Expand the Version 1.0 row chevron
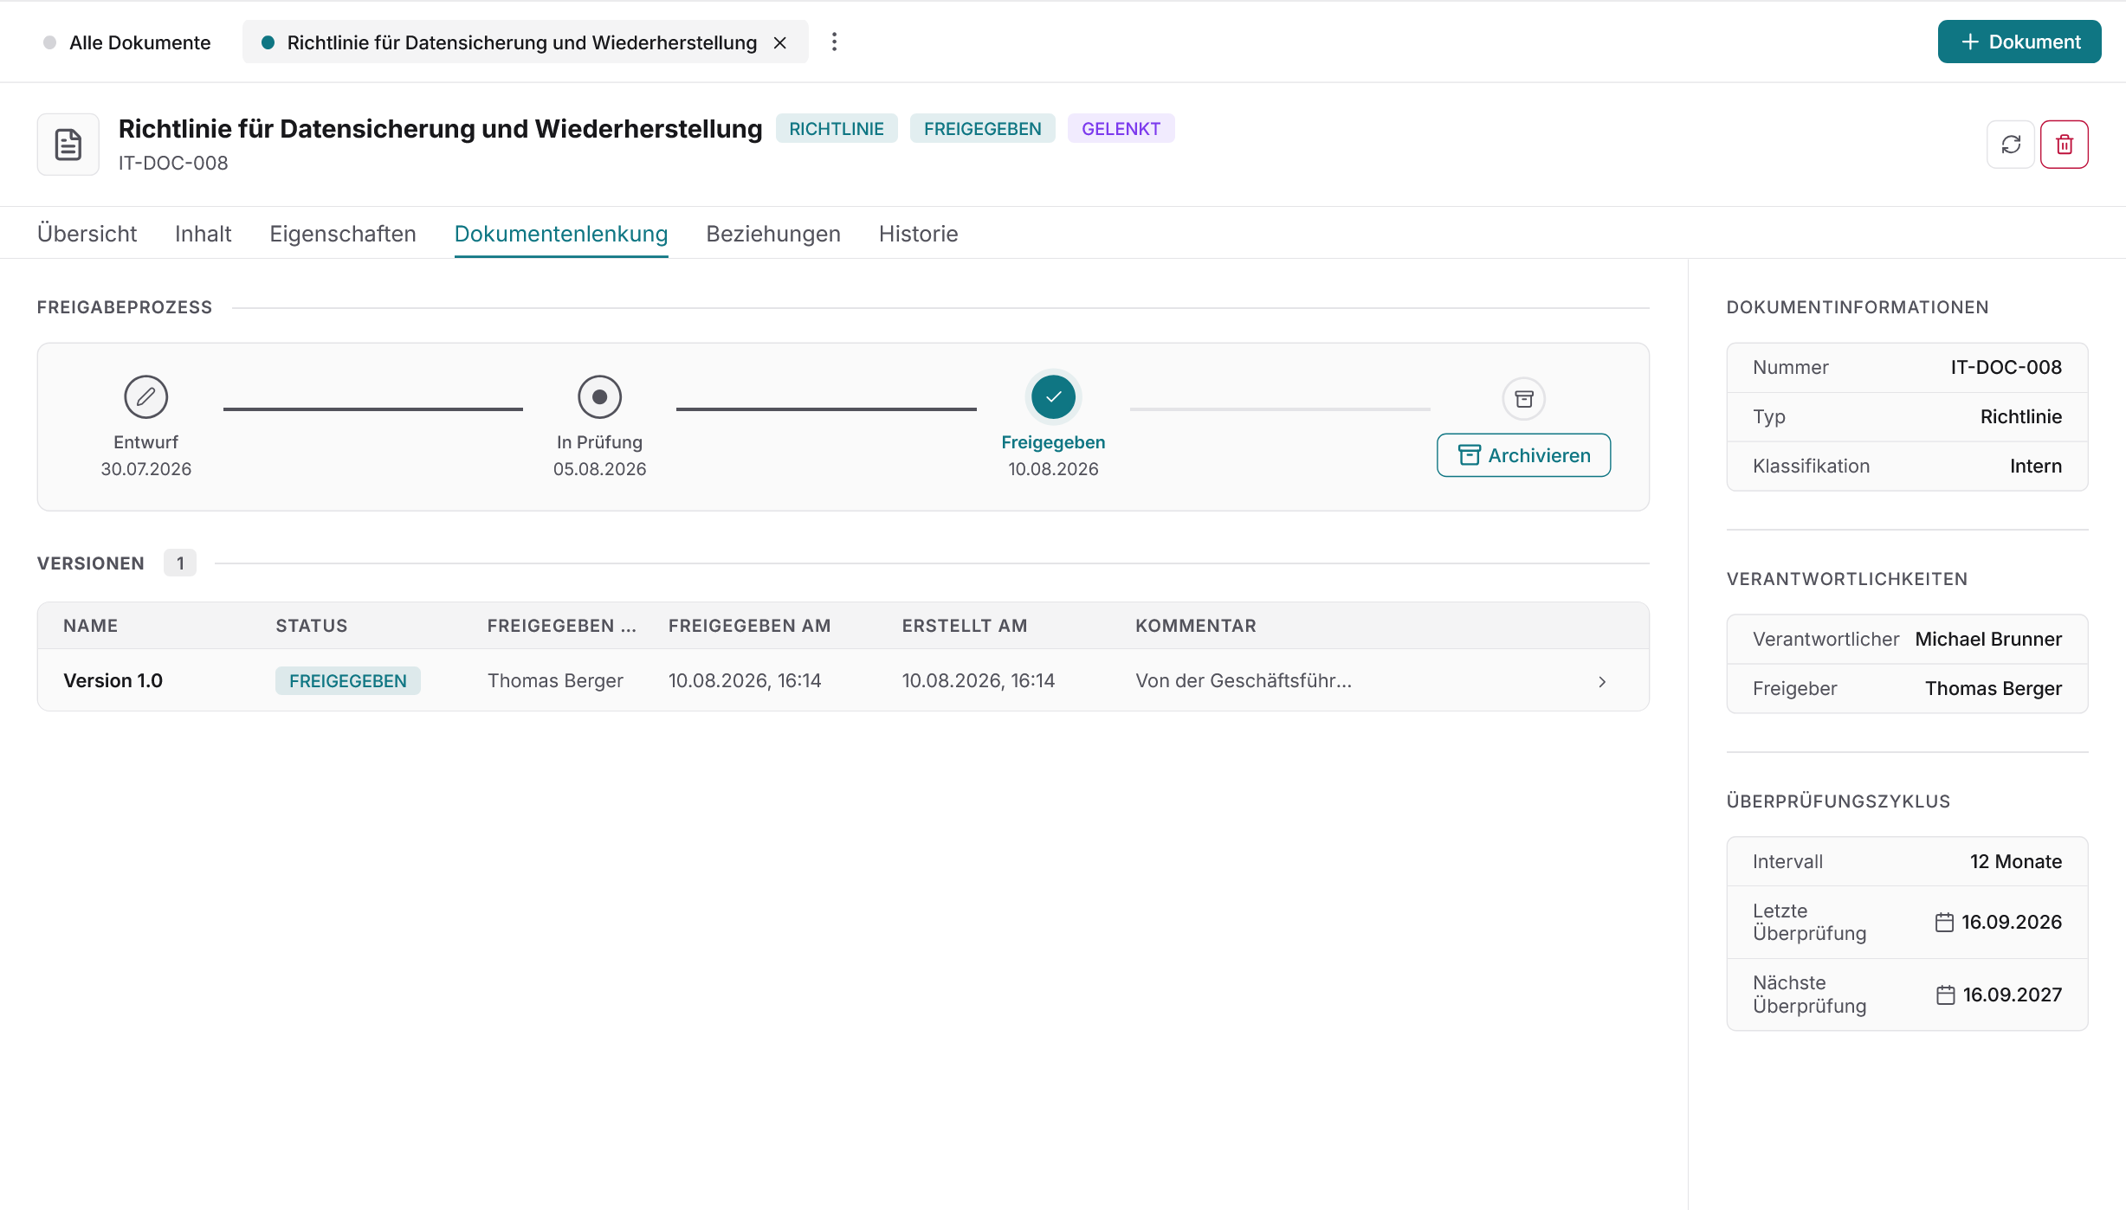 click(1602, 681)
